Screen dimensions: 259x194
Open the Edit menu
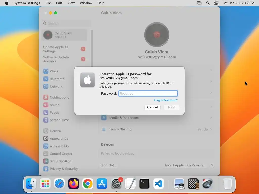point(59,3)
